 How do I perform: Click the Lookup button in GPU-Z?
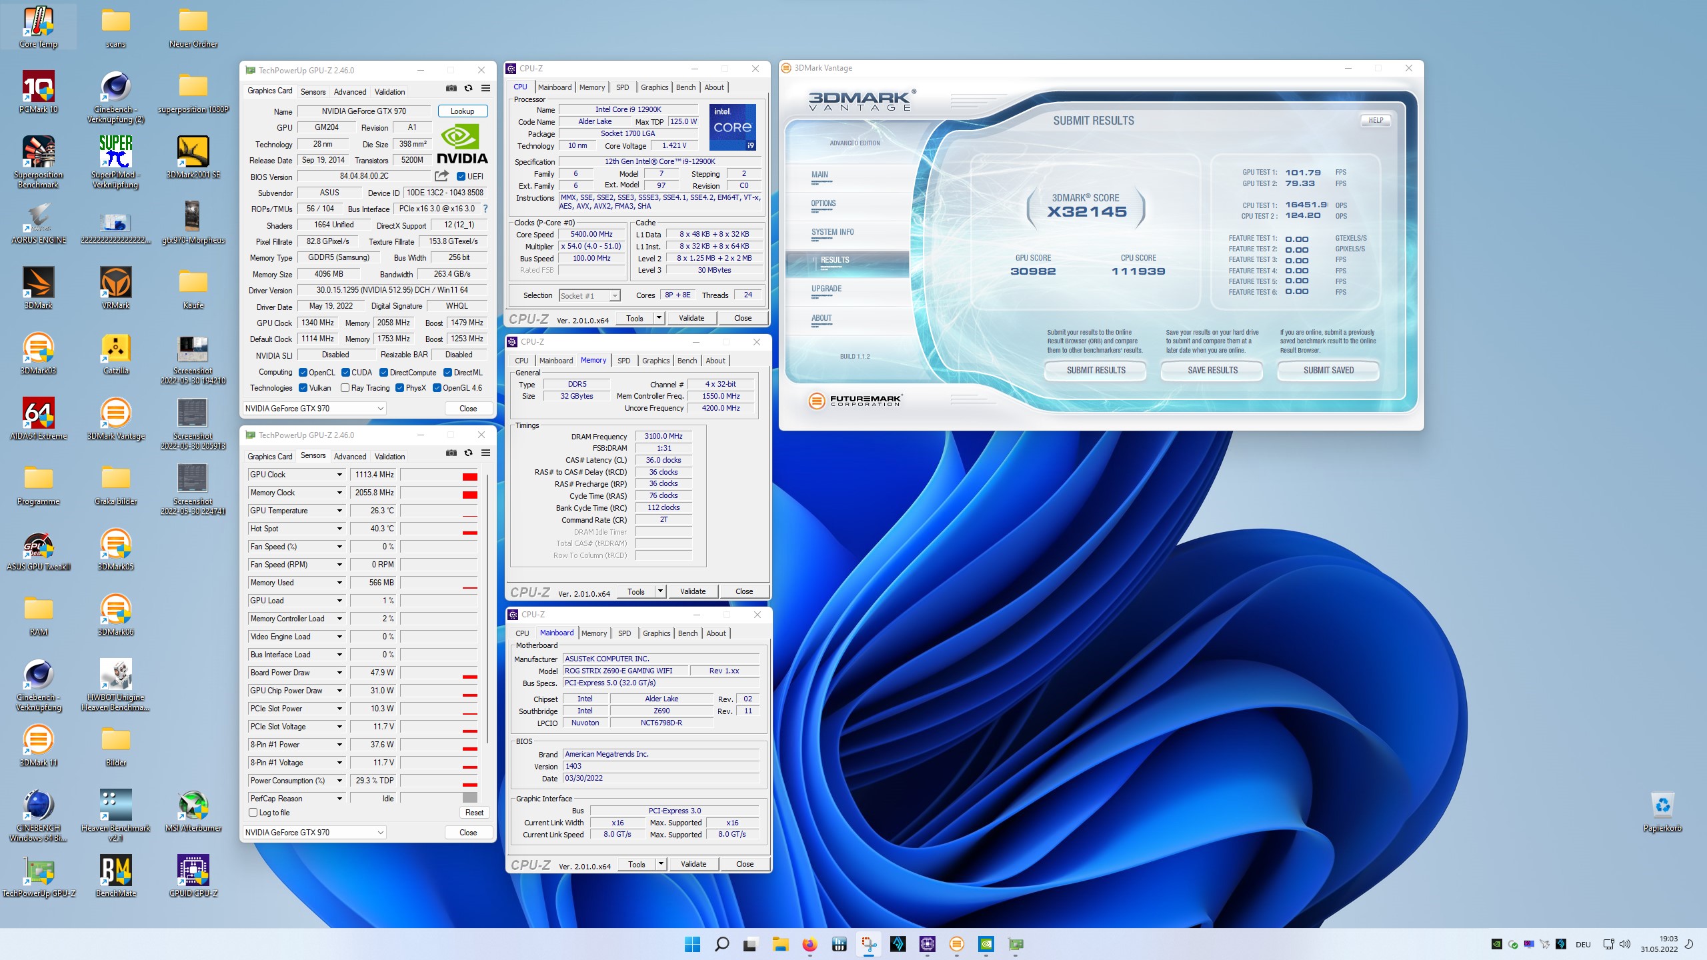(462, 111)
